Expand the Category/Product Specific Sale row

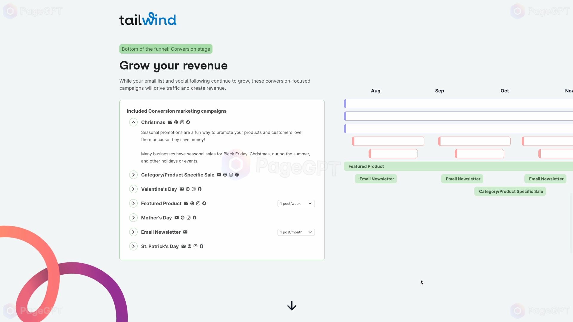click(x=133, y=174)
